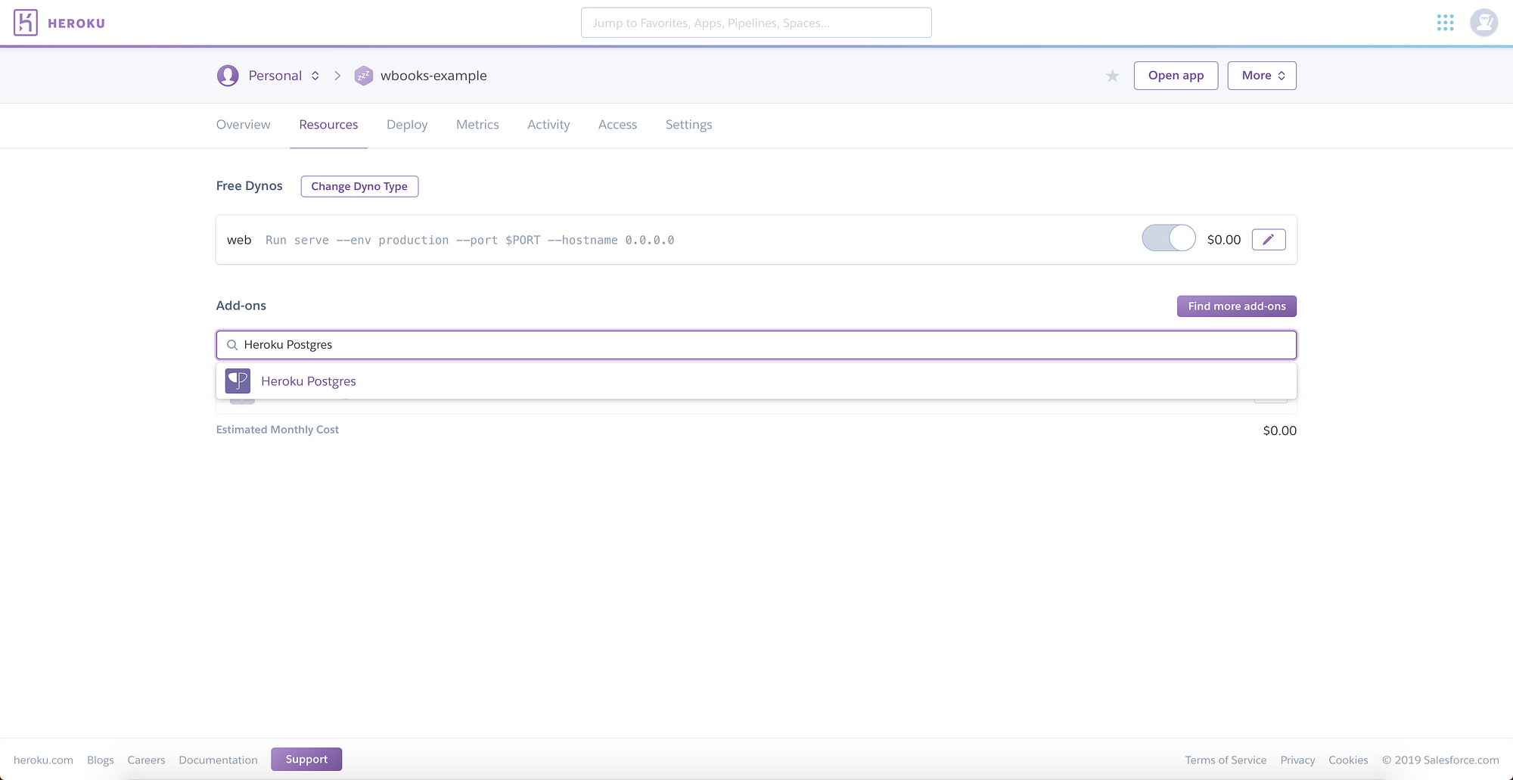Toggle the web dyno switch

1169,238
